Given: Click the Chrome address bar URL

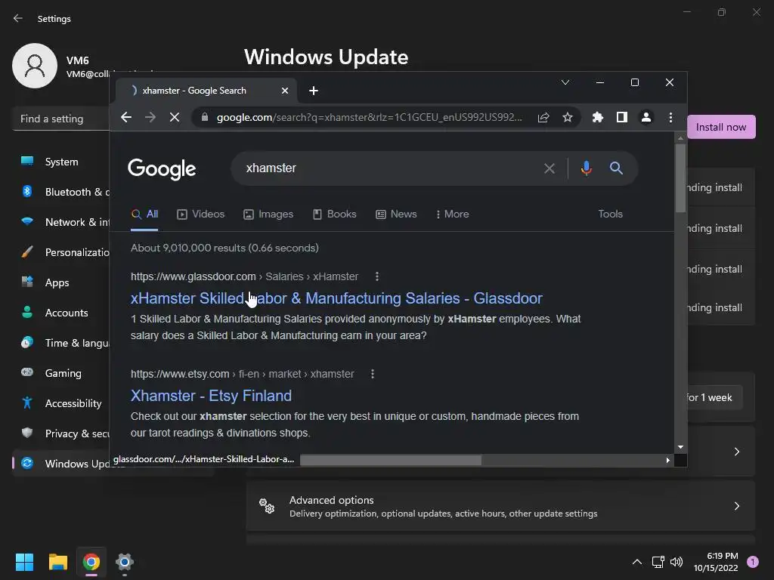Looking at the screenshot, I should tap(369, 117).
